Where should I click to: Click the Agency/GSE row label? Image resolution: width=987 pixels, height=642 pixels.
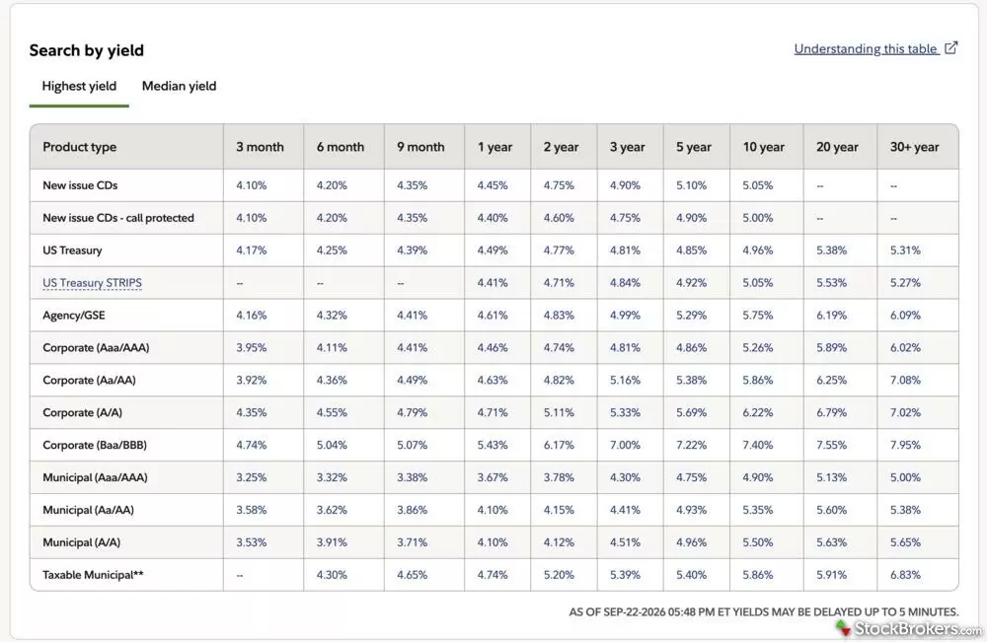(x=74, y=316)
